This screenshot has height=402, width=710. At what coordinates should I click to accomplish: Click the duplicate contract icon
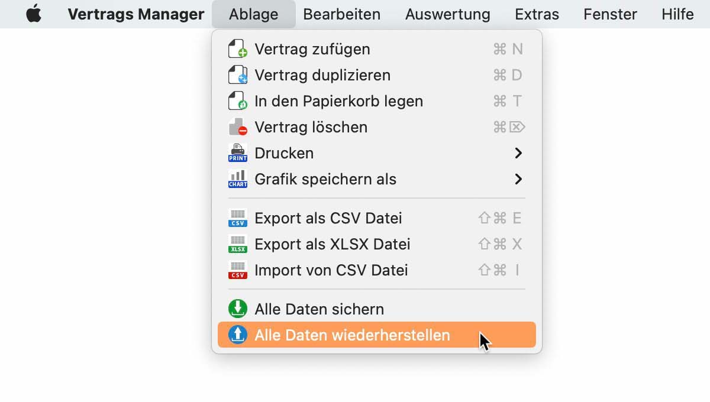237,75
